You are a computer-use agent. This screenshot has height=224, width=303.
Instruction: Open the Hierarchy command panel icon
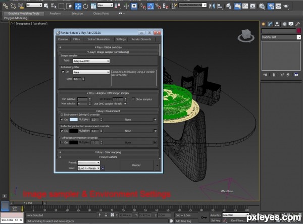coord(277,24)
